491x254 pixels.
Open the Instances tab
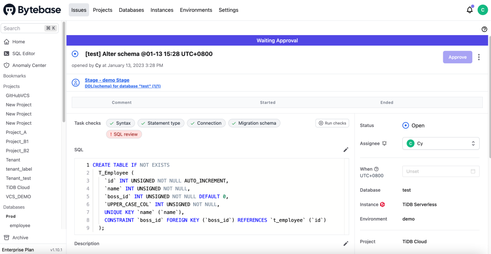[162, 10]
